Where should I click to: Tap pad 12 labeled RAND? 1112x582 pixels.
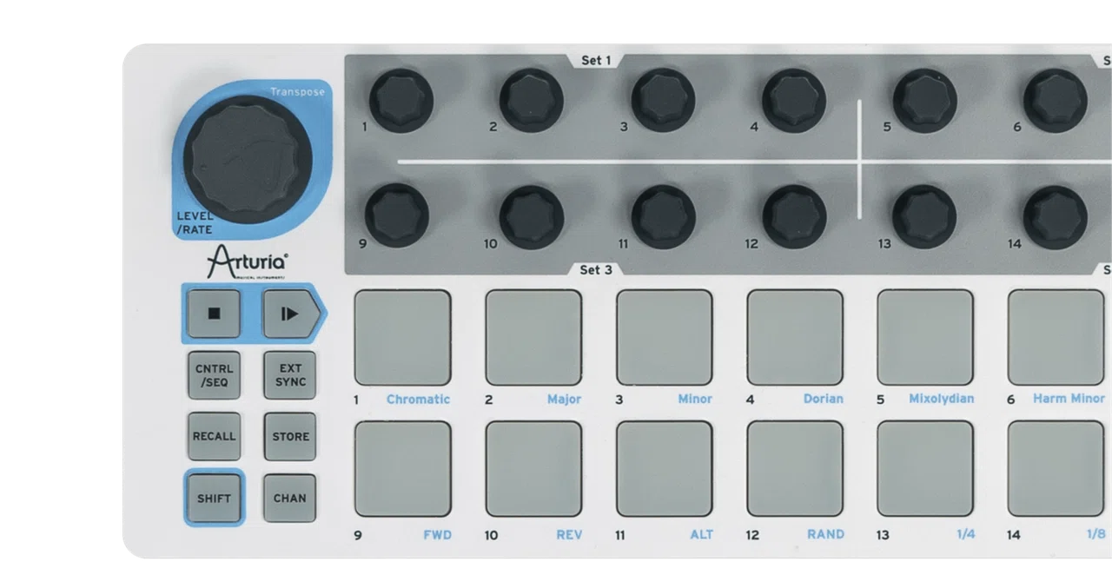(795, 469)
